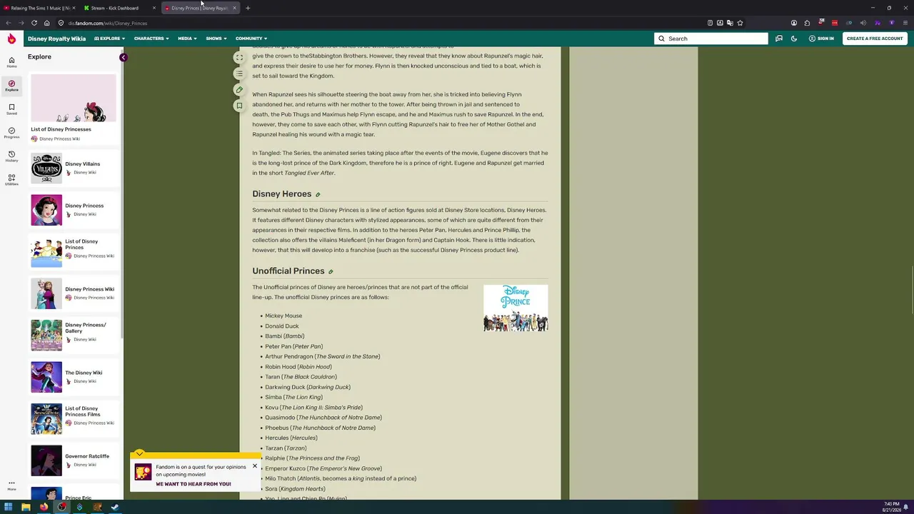Open the List of Disney Princes thumbnail
The image size is (914, 514).
tap(46, 251)
